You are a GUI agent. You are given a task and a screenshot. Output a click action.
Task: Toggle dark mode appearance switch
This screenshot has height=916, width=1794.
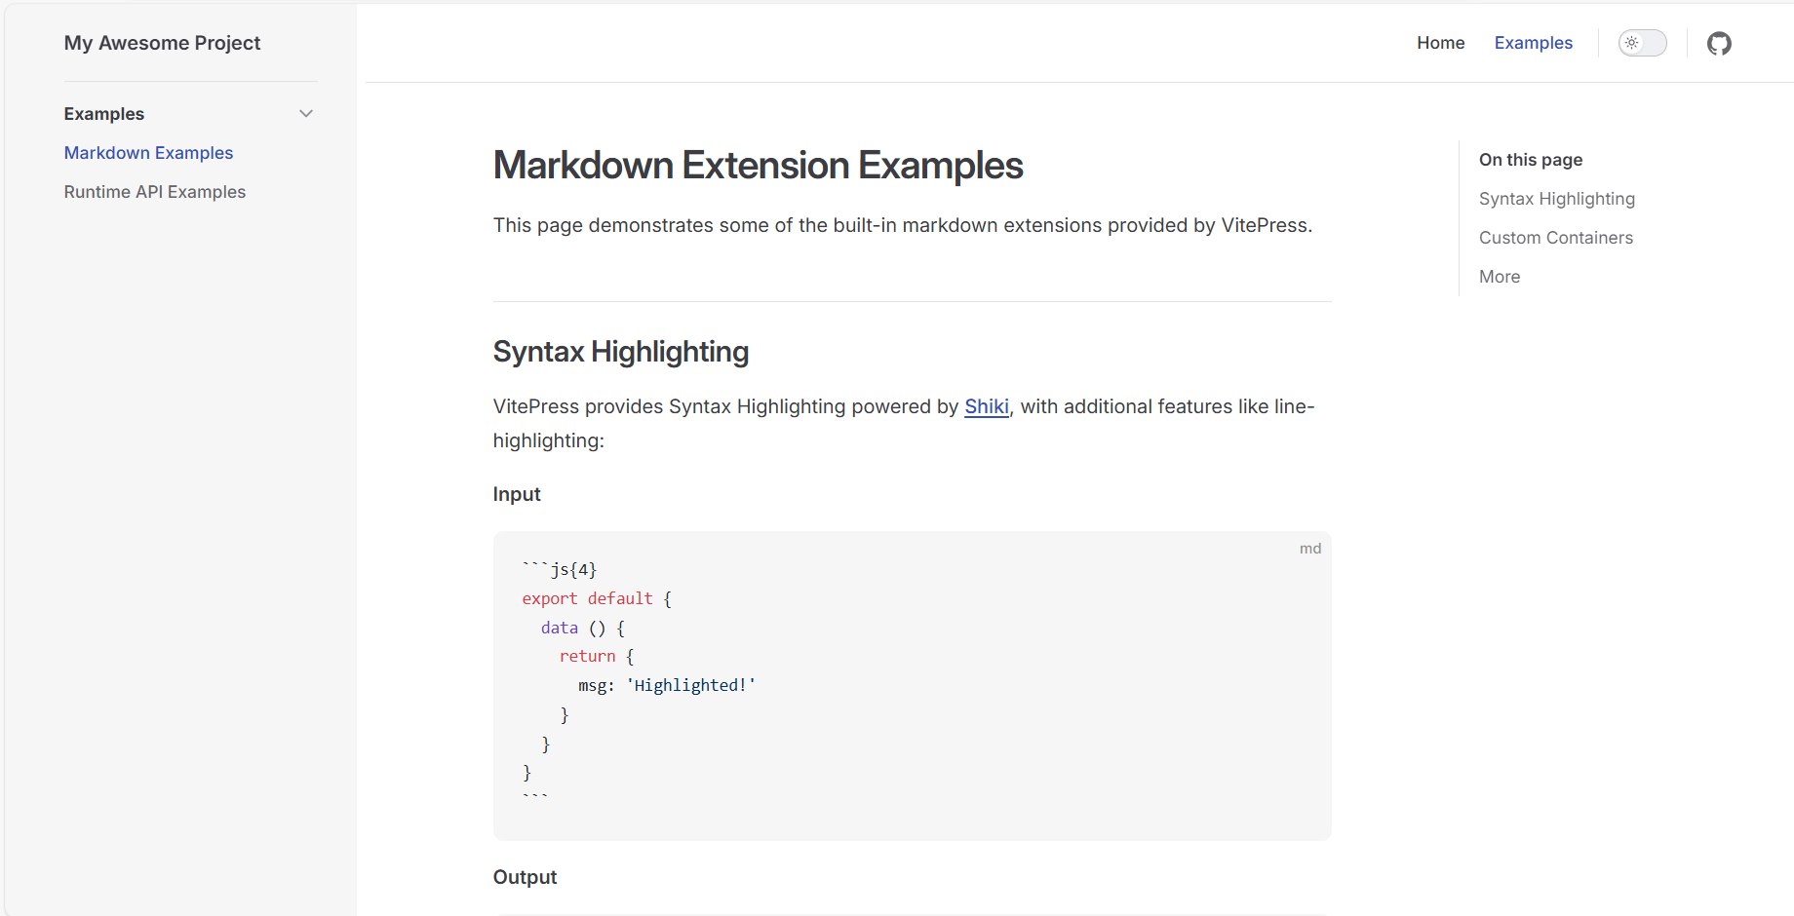click(x=1643, y=43)
